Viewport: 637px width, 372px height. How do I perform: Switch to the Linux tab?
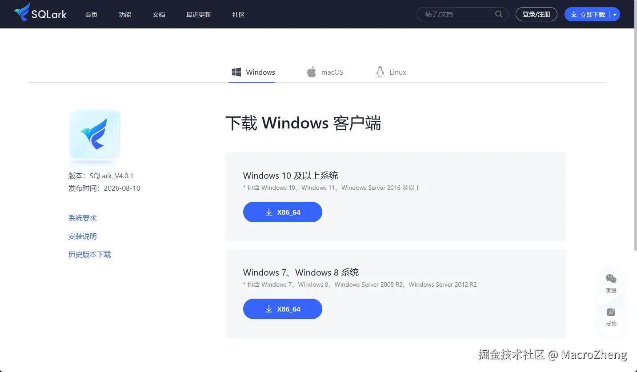pos(391,72)
